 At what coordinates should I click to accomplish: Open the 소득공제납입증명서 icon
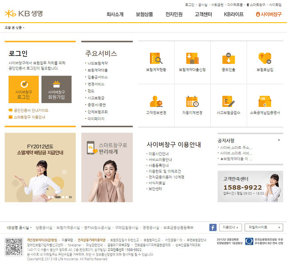point(265,101)
